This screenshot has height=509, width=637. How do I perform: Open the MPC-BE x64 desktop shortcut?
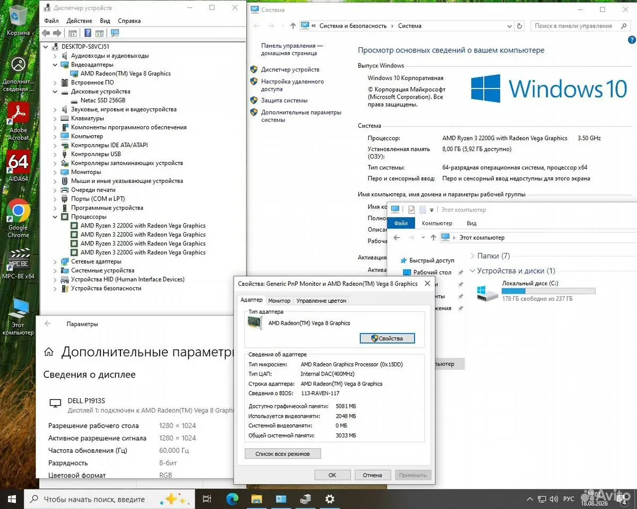pyautogui.click(x=19, y=264)
